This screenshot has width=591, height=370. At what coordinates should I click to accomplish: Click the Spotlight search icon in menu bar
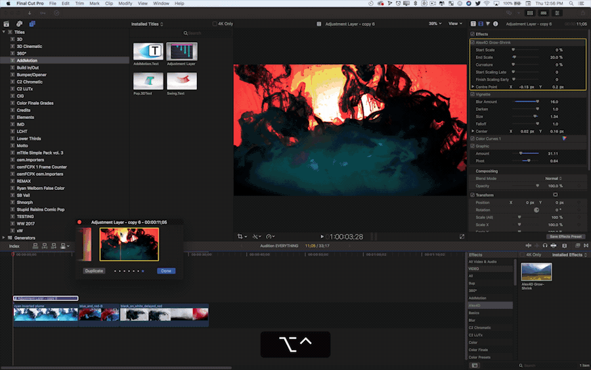571,3
